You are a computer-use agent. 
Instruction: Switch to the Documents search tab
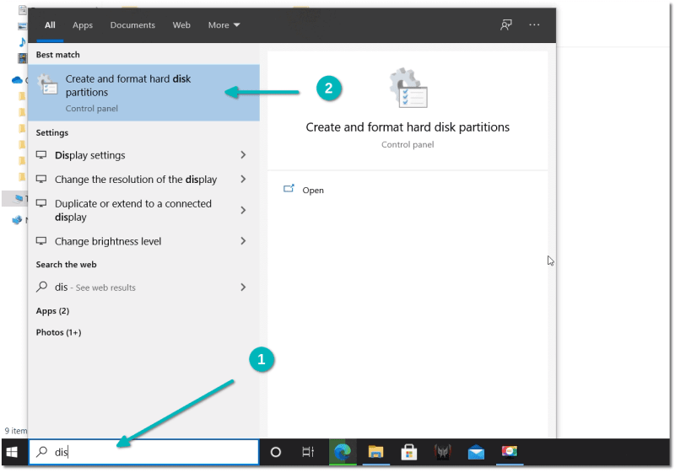tap(132, 25)
